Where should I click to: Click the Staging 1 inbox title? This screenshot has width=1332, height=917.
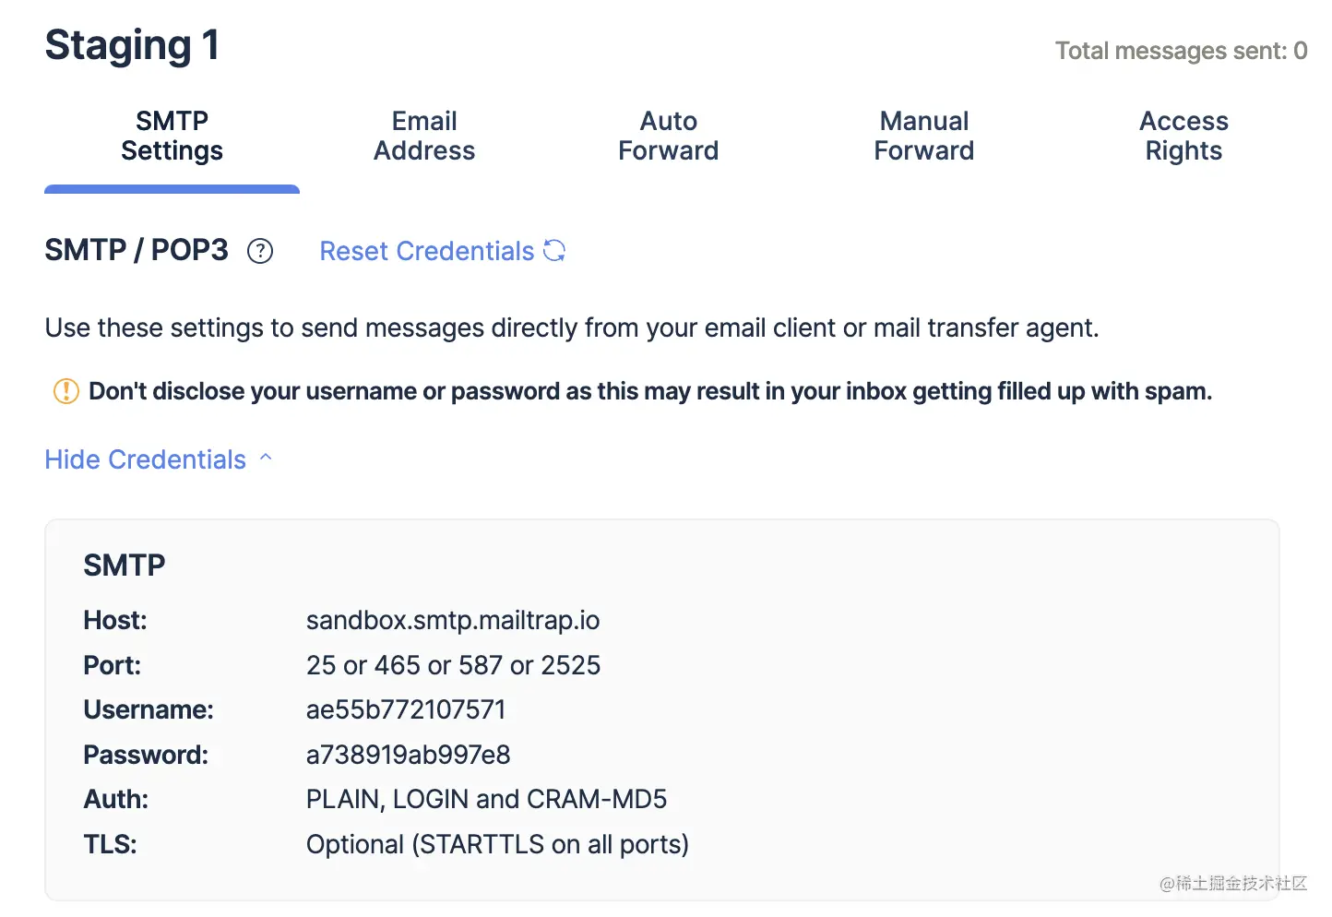[132, 45]
